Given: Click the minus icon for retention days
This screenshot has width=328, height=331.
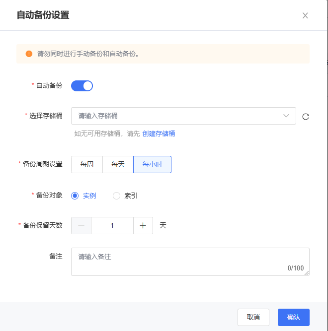Looking at the screenshot, I should 82,225.
